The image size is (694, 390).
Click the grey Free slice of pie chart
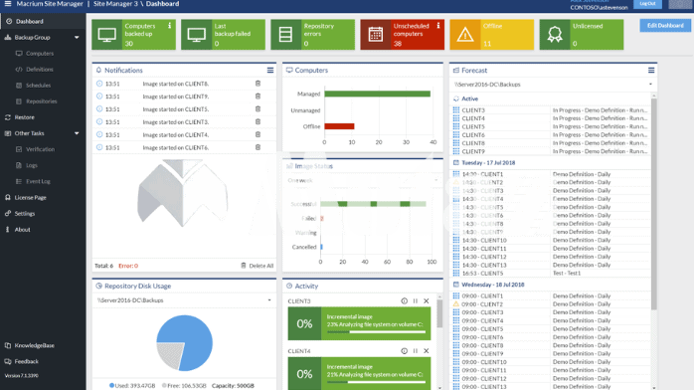click(172, 354)
